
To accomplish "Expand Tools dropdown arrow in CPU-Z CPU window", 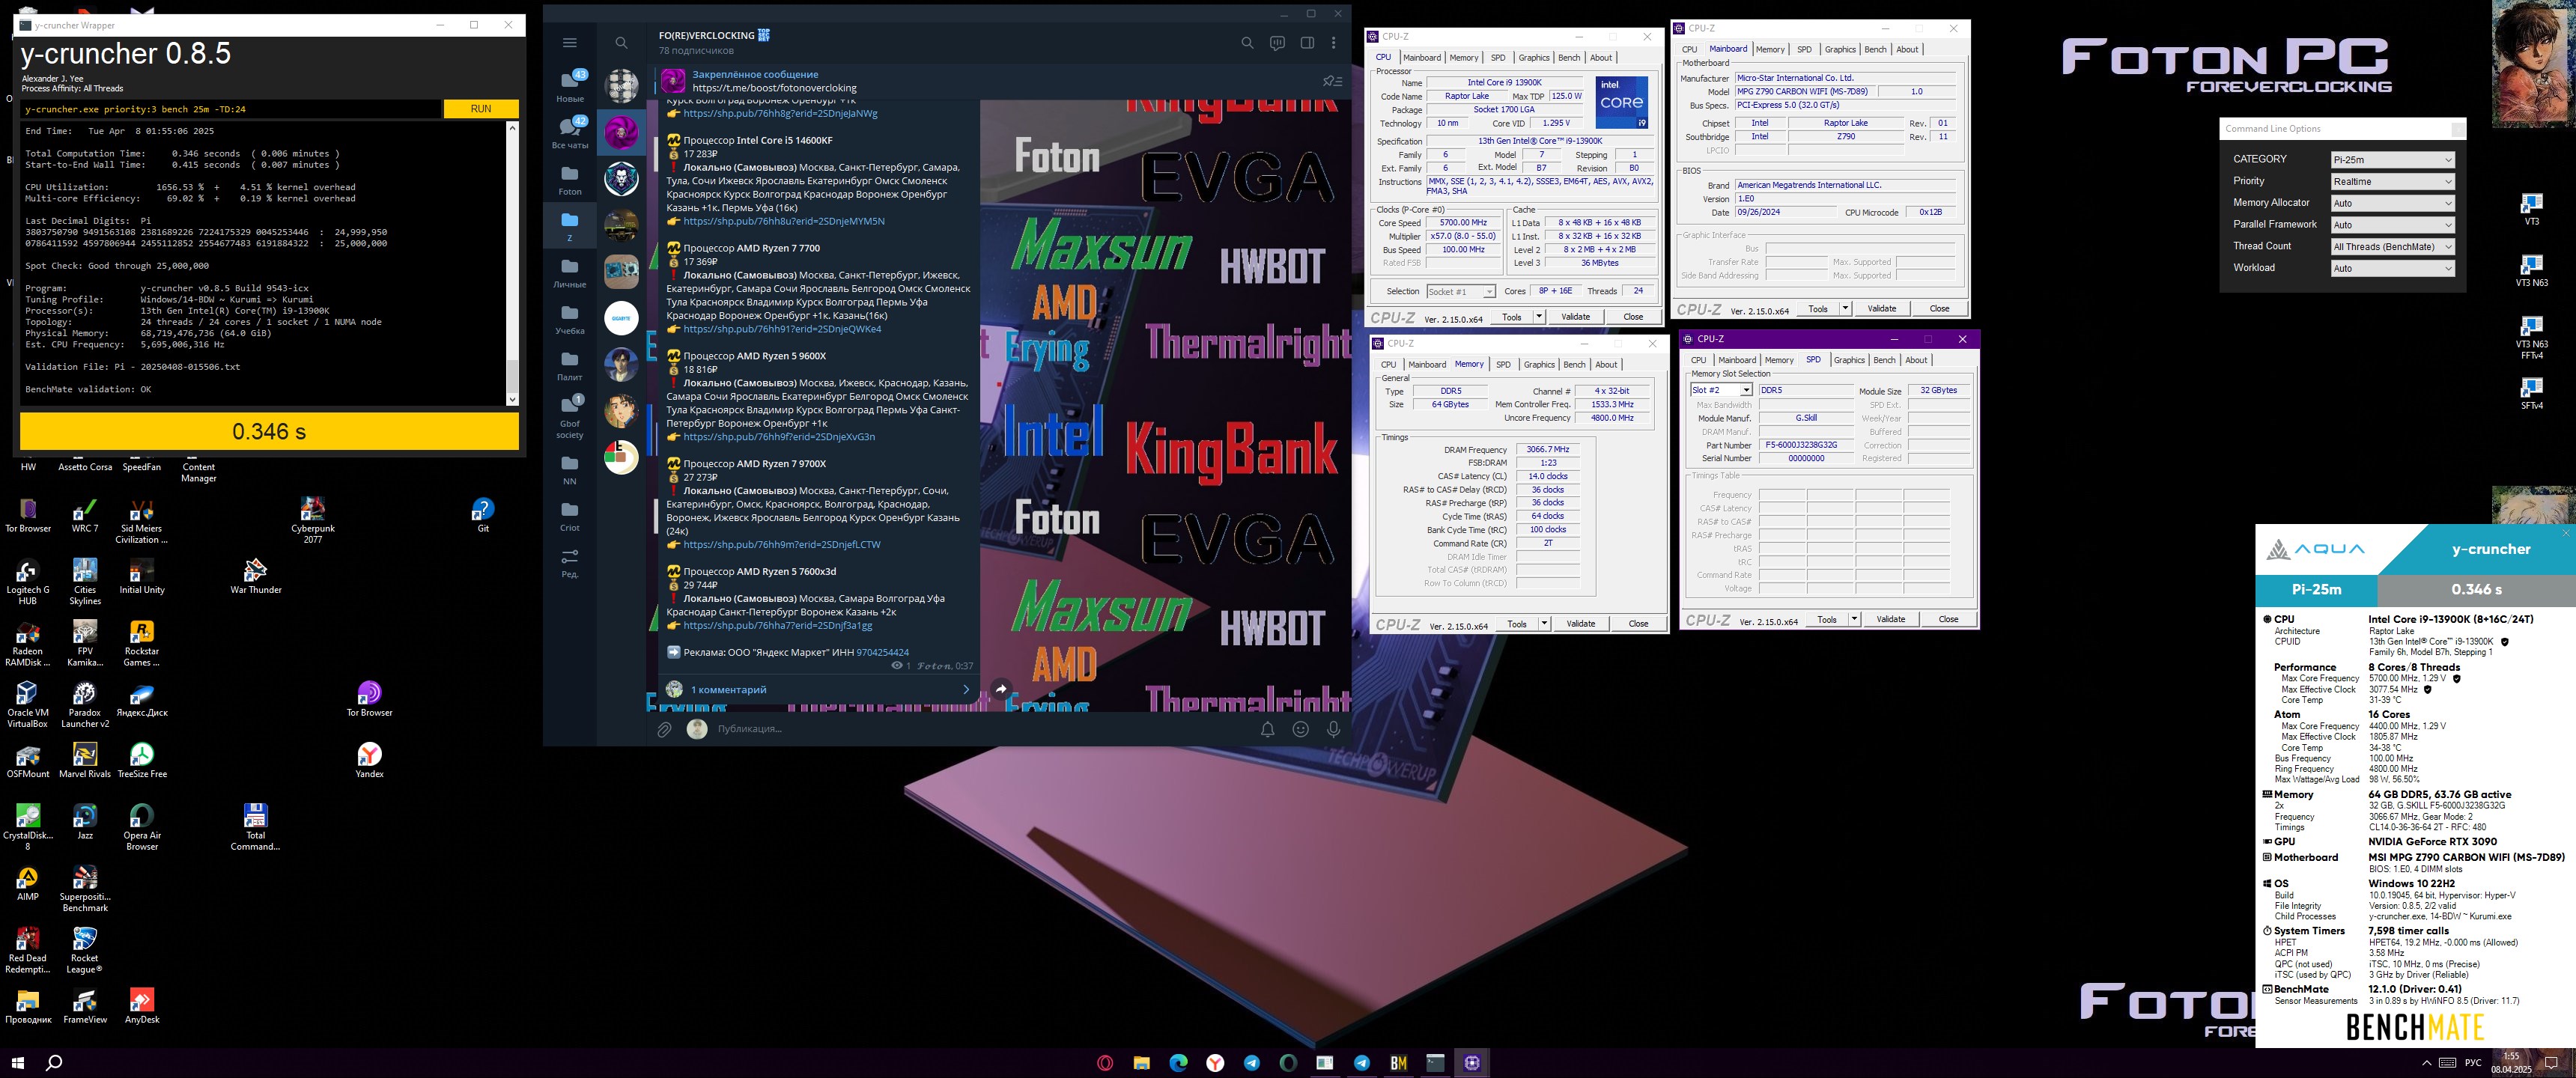I will (1539, 317).
